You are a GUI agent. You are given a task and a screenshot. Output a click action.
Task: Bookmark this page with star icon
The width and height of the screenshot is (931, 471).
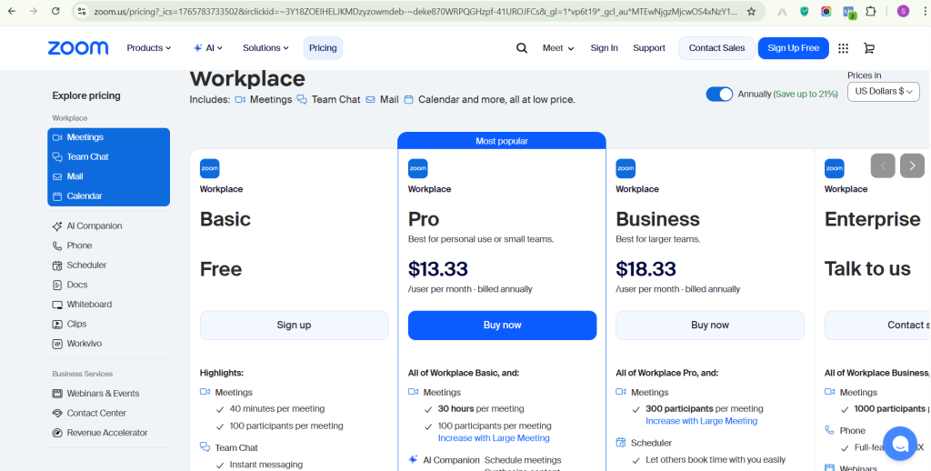(x=751, y=12)
